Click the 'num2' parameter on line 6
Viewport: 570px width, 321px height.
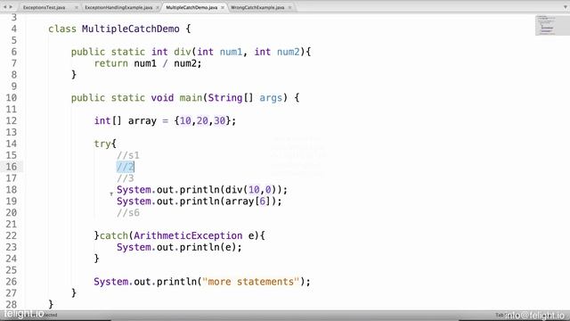click(289, 52)
